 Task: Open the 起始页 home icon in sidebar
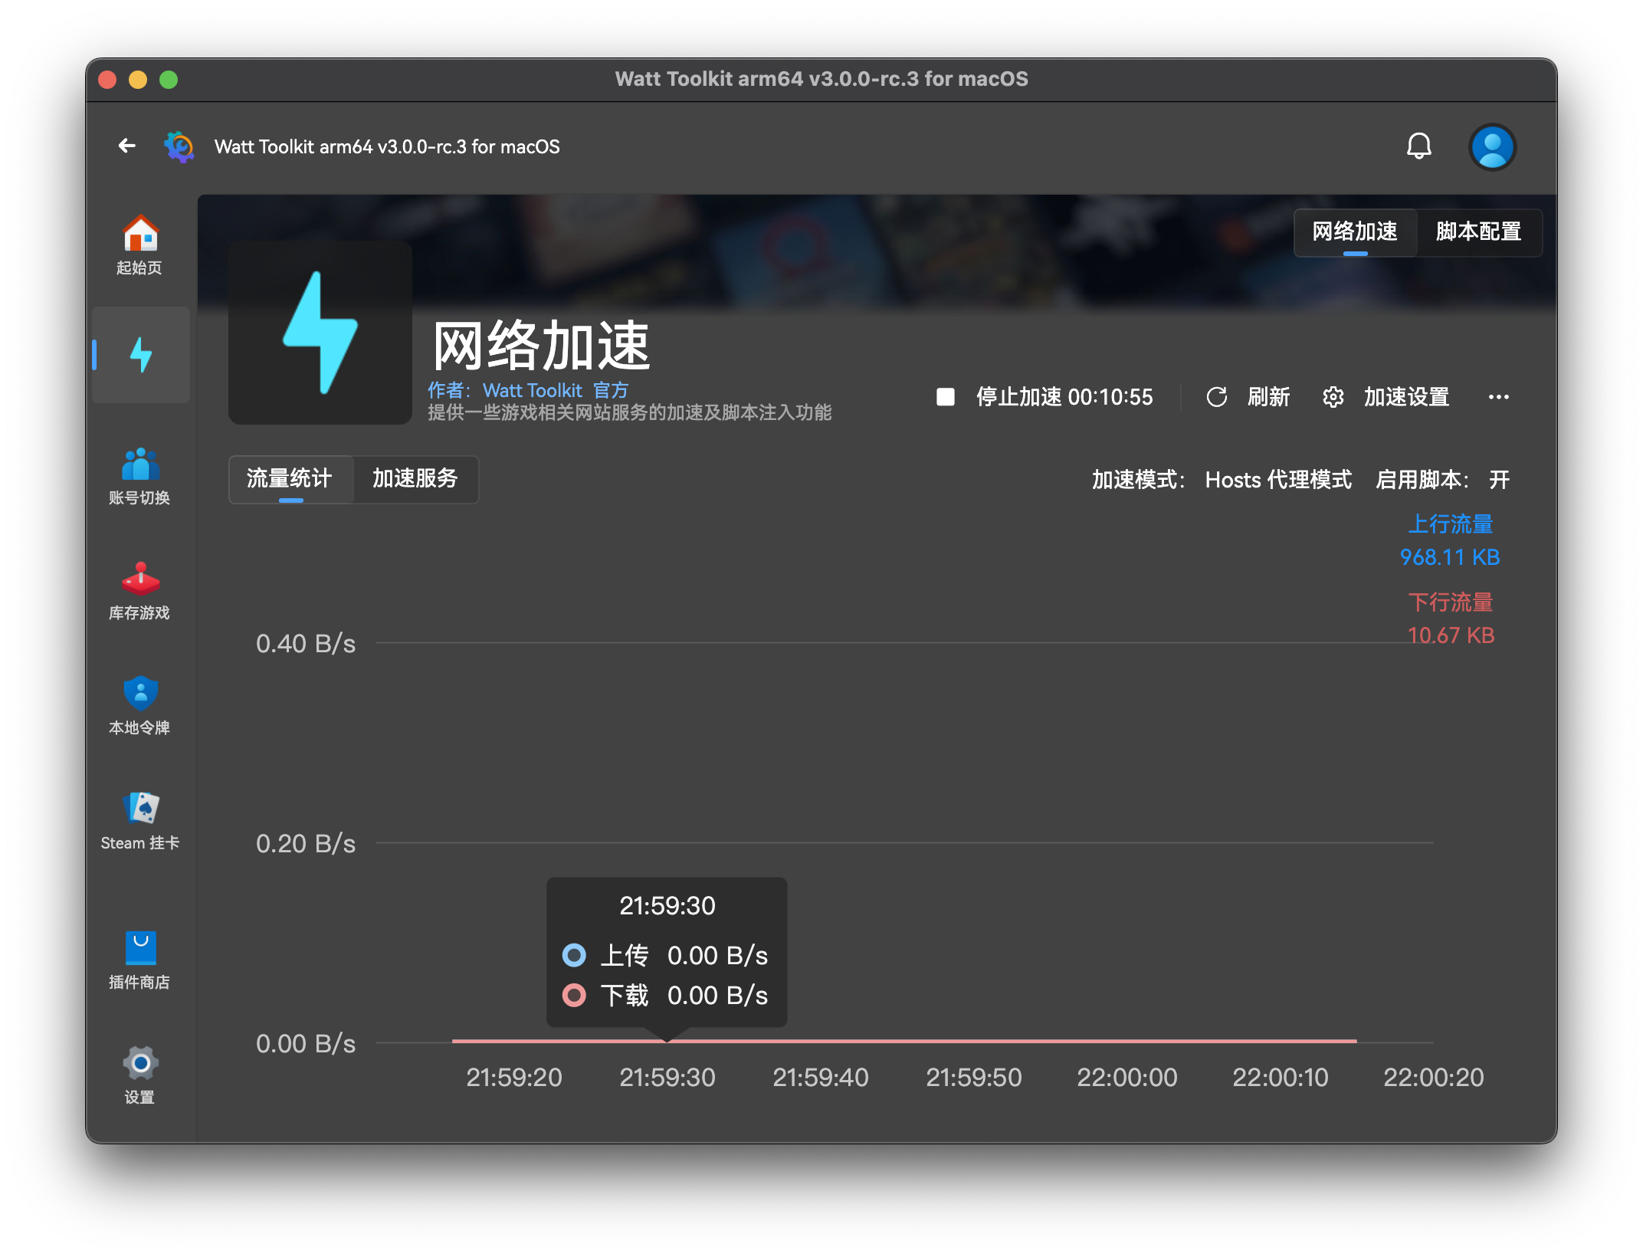click(x=140, y=245)
